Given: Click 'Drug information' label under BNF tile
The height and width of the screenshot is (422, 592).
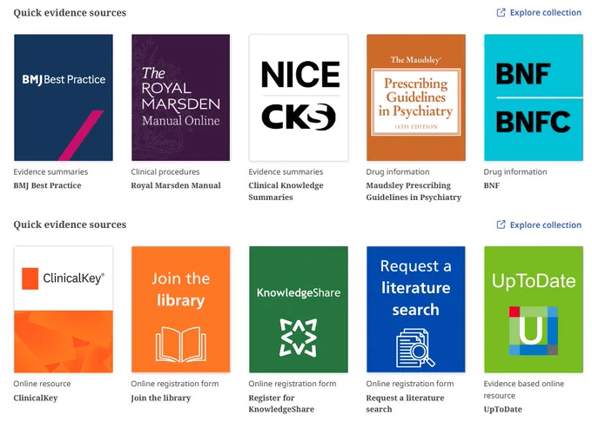Looking at the screenshot, I should (x=515, y=171).
